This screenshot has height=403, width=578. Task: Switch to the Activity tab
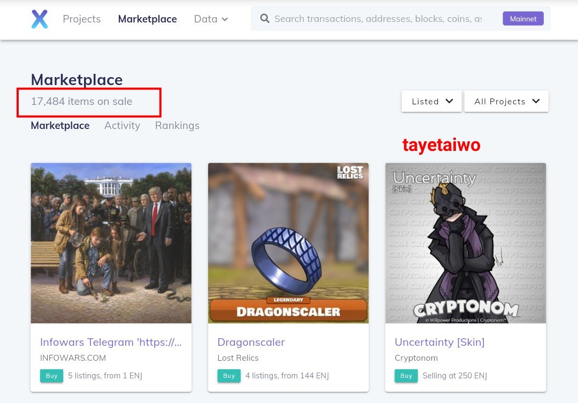(x=122, y=126)
